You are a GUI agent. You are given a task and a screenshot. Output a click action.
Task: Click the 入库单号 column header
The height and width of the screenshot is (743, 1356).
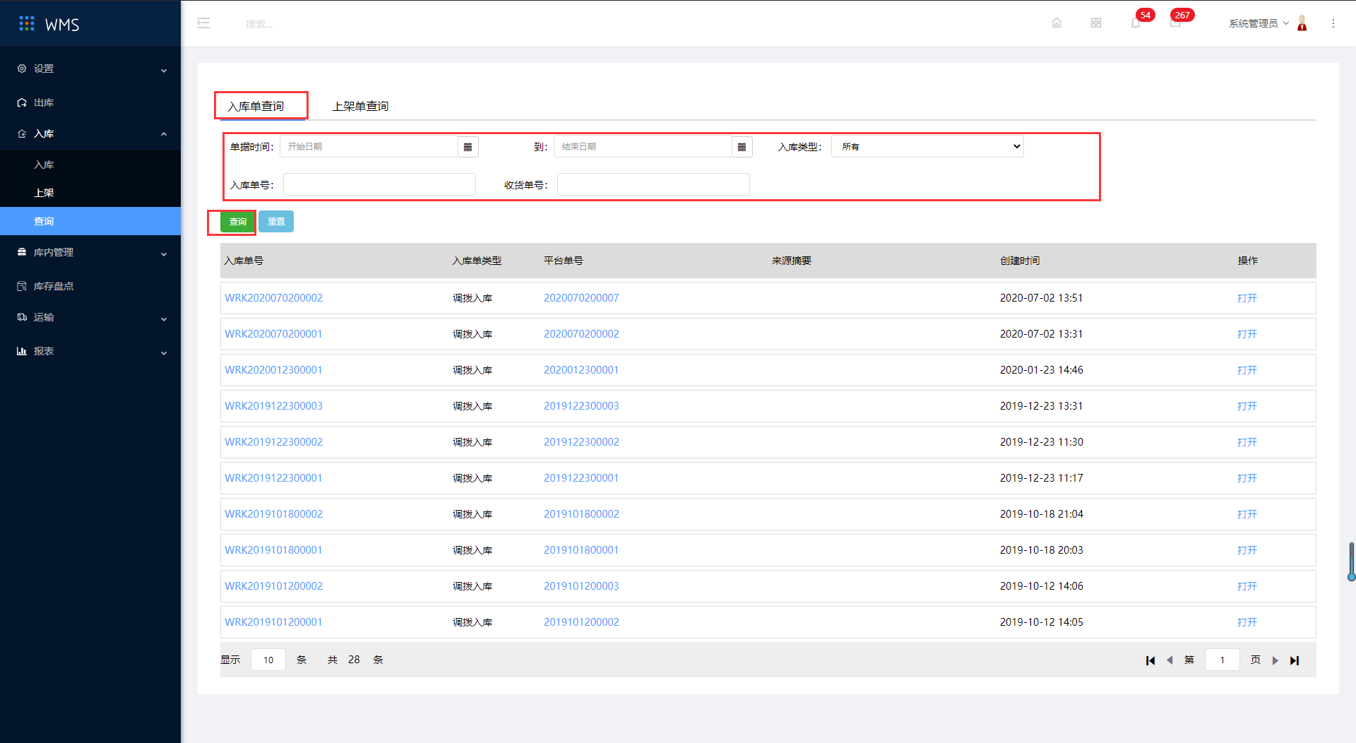244,261
